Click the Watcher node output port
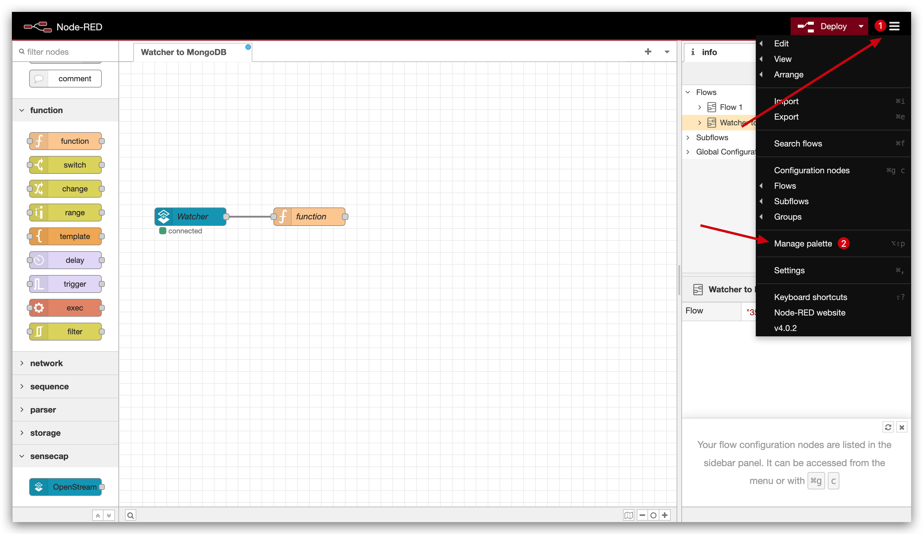923x534 pixels. click(226, 217)
